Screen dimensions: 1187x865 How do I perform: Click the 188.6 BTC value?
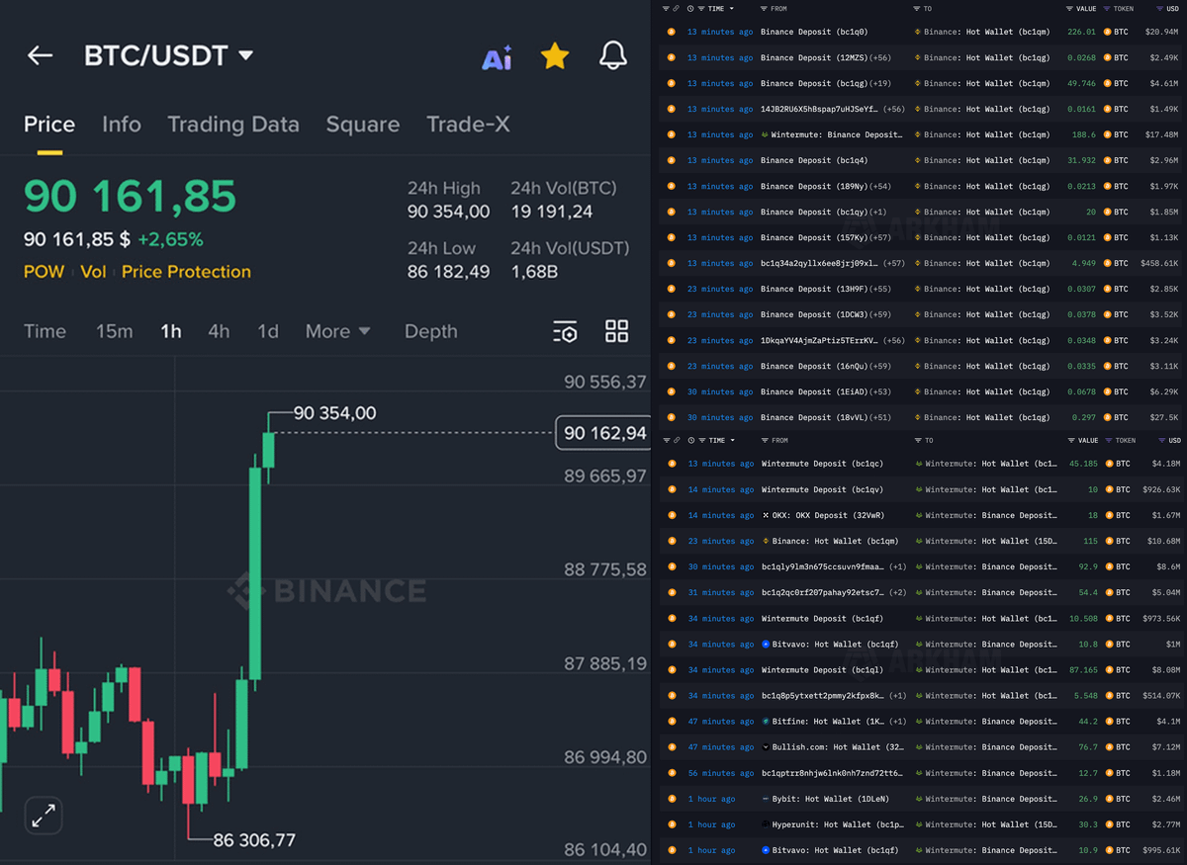click(1084, 134)
